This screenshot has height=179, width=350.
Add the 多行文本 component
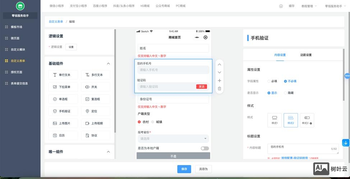click(96, 75)
